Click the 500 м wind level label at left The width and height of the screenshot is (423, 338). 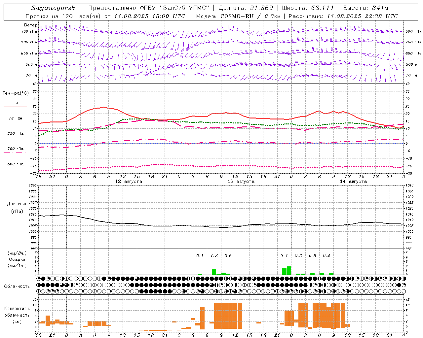pyautogui.click(x=31, y=64)
